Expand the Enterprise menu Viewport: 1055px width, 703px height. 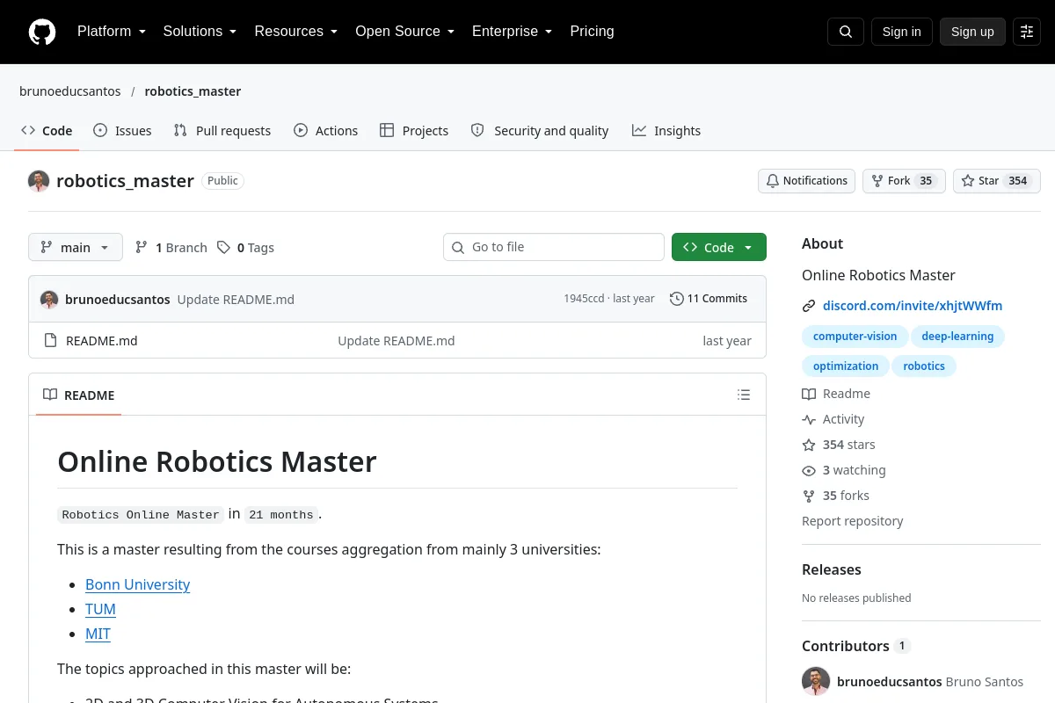point(512,32)
